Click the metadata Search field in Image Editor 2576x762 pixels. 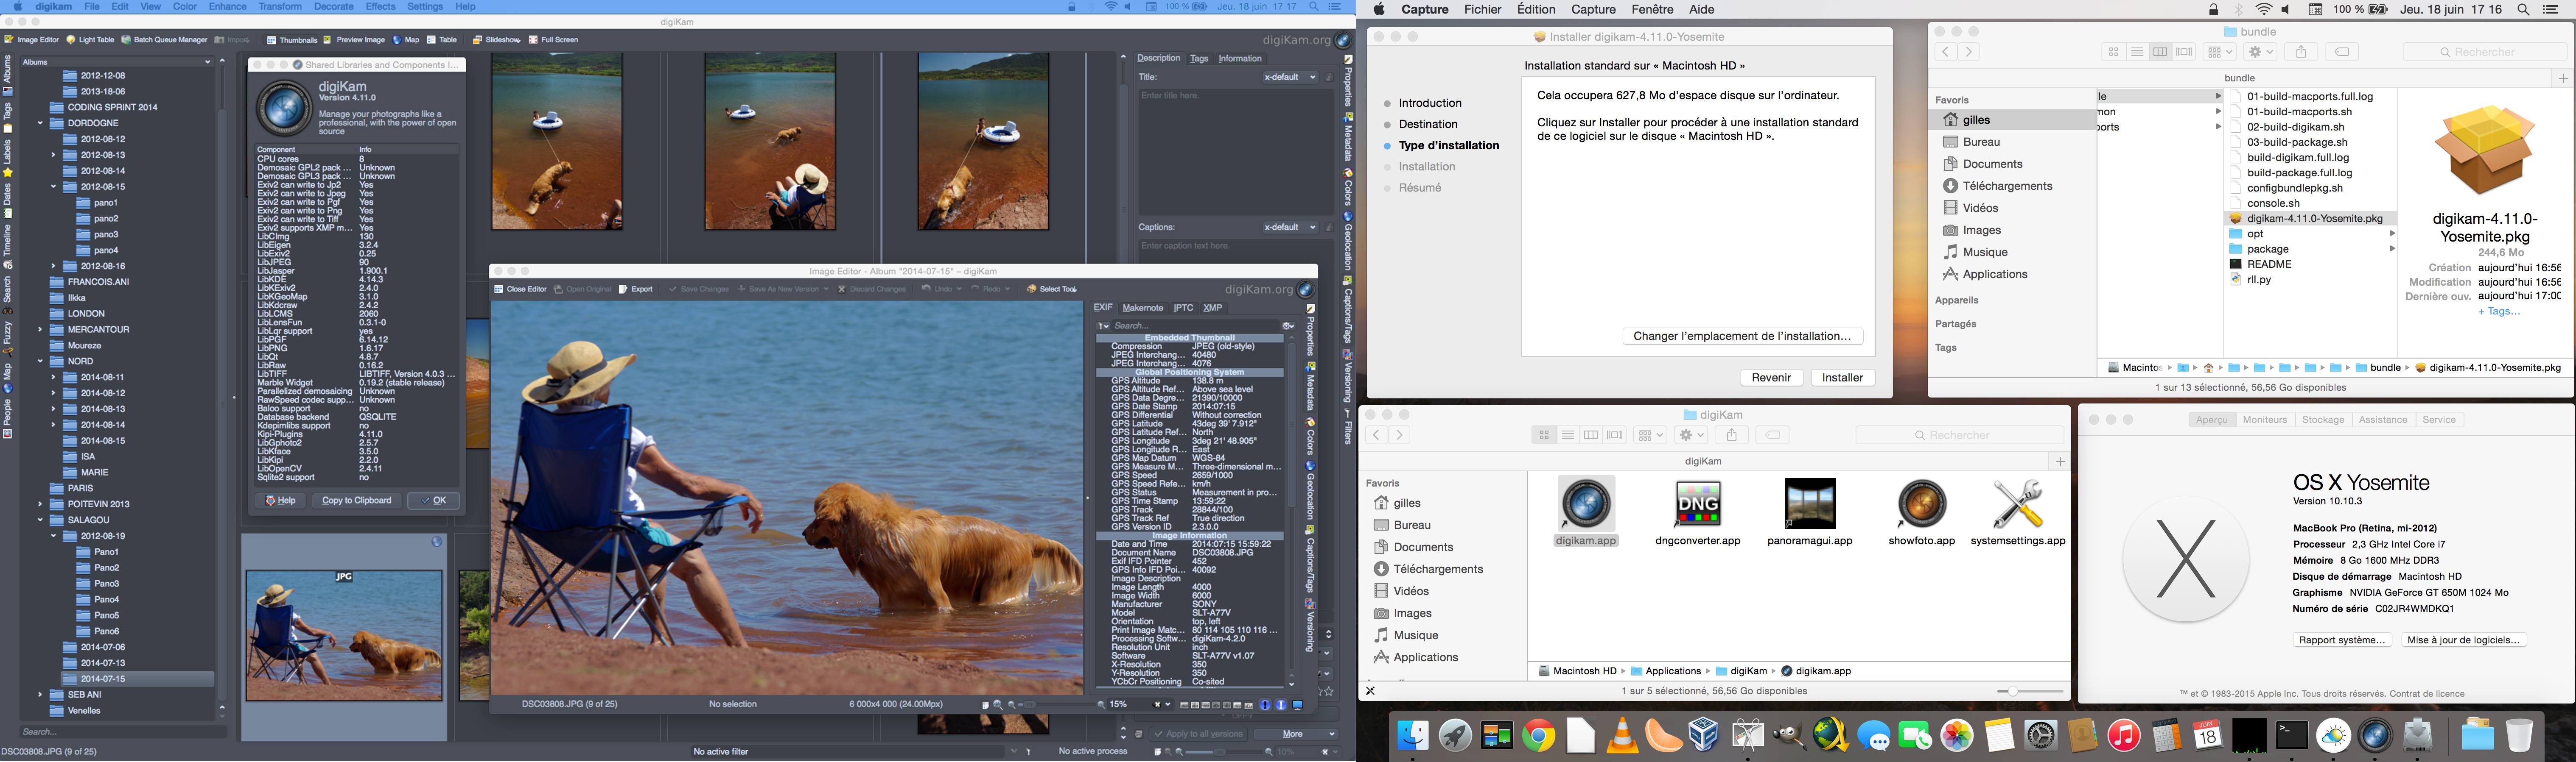point(1195,325)
